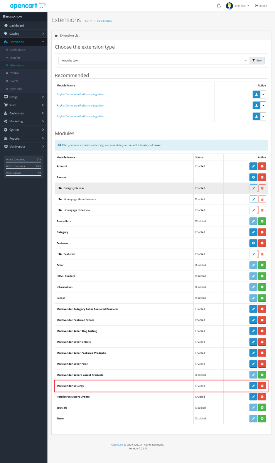Install the Information module

coord(262,287)
